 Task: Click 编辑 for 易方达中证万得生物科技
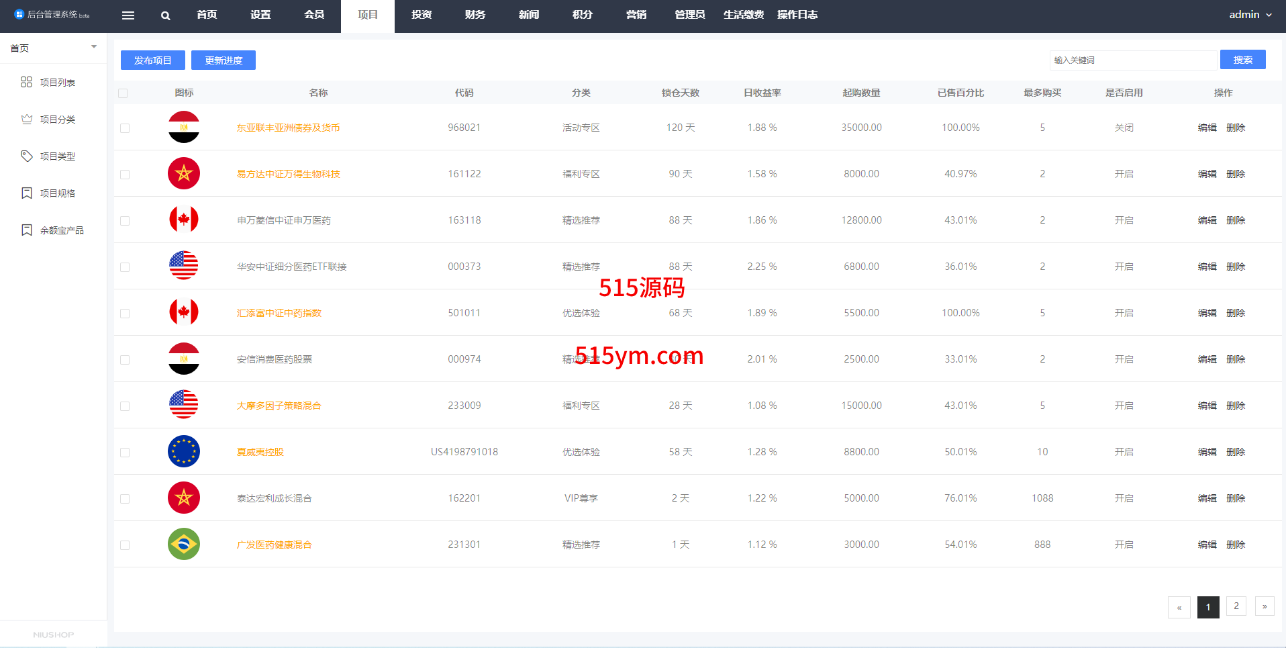(1207, 174)
